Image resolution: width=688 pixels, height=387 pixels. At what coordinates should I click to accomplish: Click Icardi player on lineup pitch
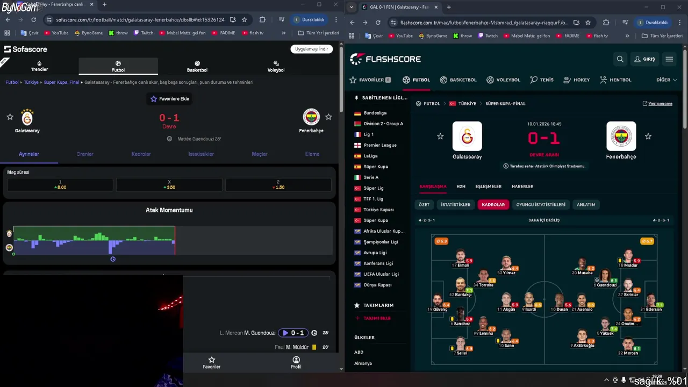tap(529, 302)
